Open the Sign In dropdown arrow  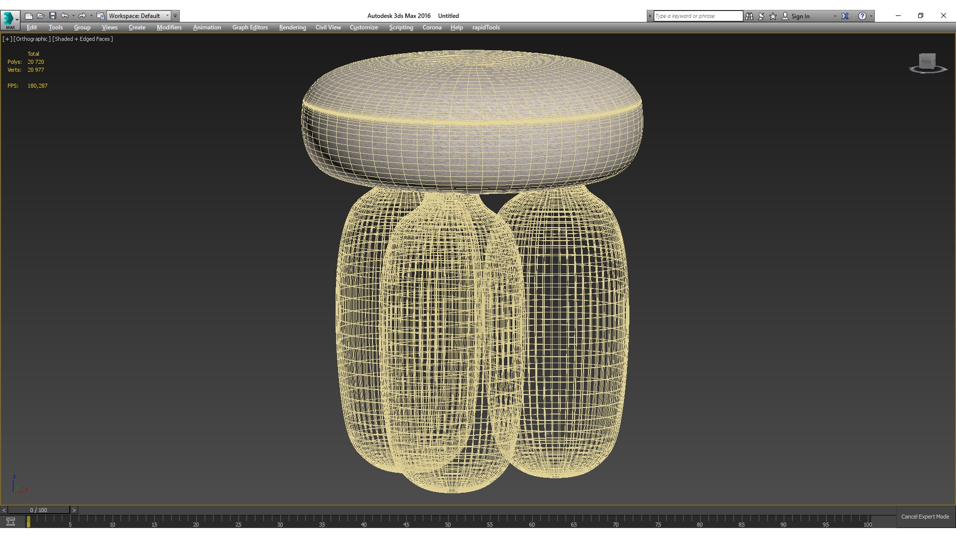835,16
